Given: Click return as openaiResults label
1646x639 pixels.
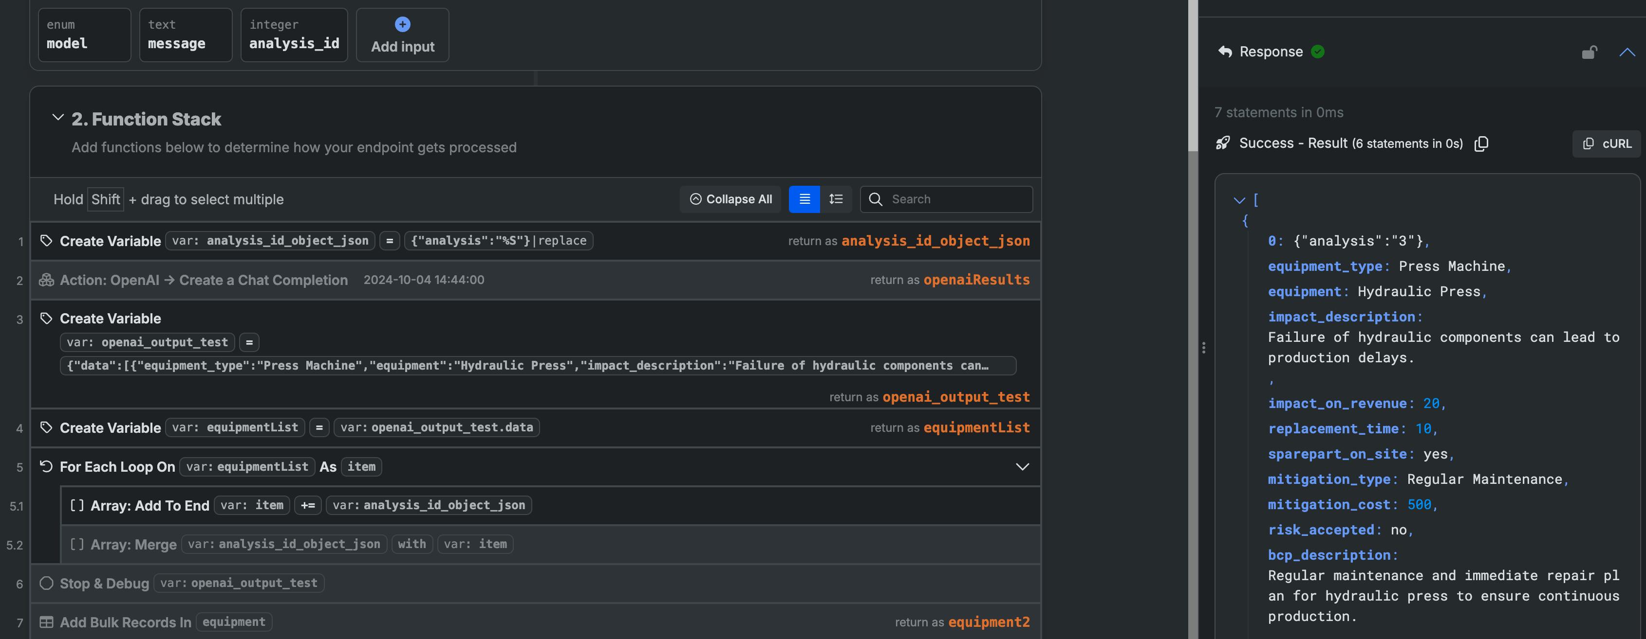Looking at the screenshot, I should tap(950, 280).
